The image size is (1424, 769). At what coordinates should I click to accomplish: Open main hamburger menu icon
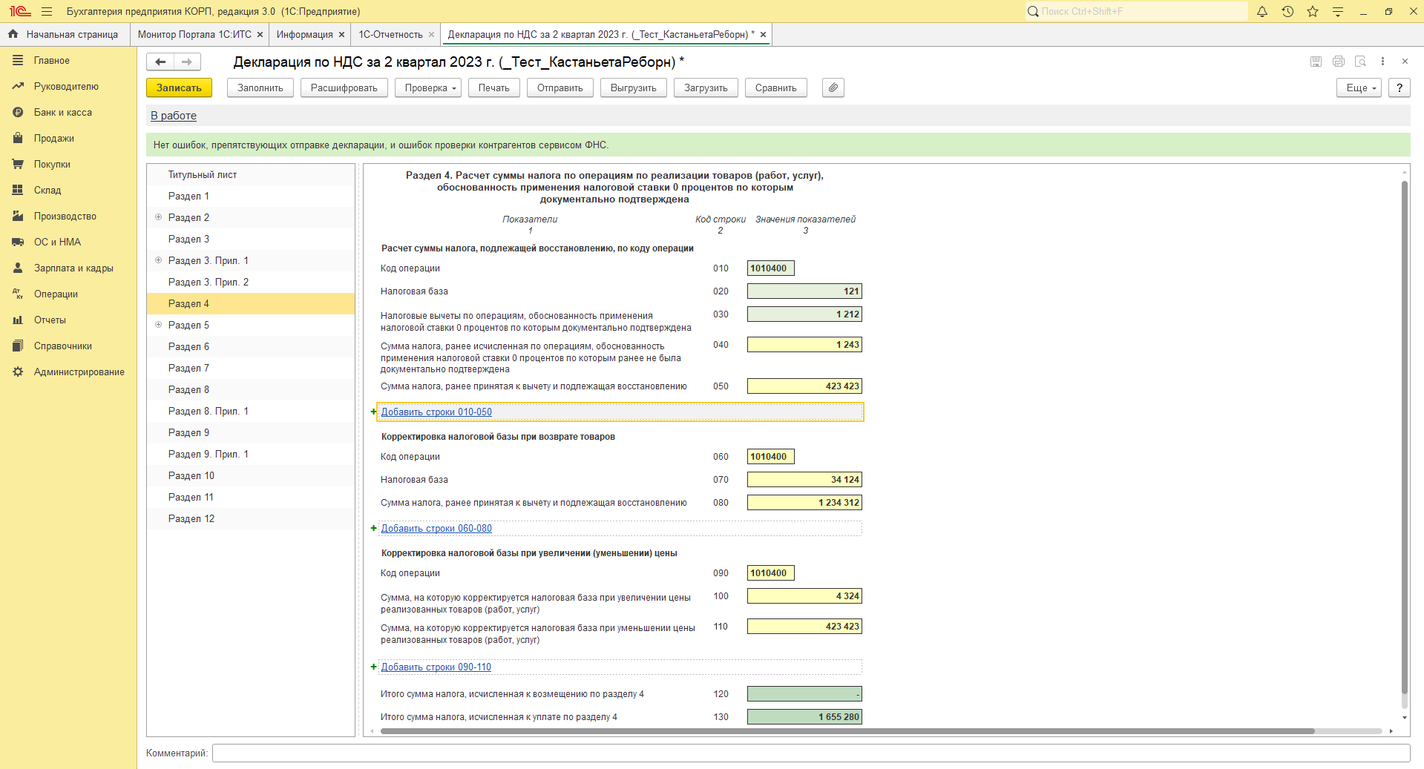[x=47, y=11]
